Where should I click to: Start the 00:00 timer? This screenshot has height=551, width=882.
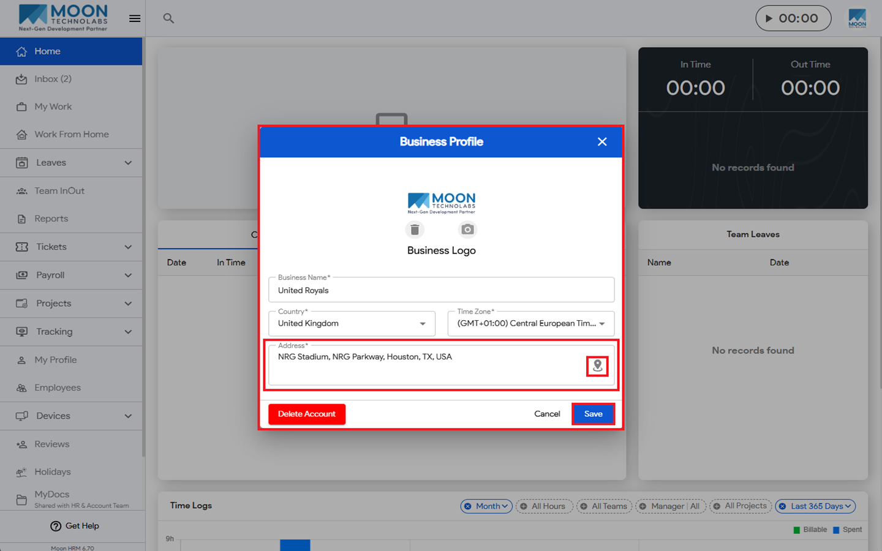793,18
